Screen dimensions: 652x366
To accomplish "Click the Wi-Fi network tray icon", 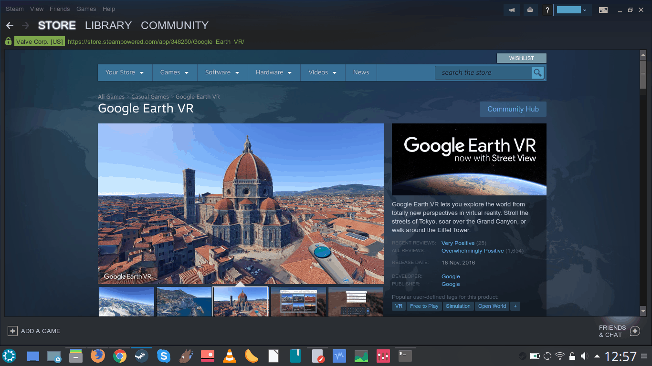I will coord(560,356).
